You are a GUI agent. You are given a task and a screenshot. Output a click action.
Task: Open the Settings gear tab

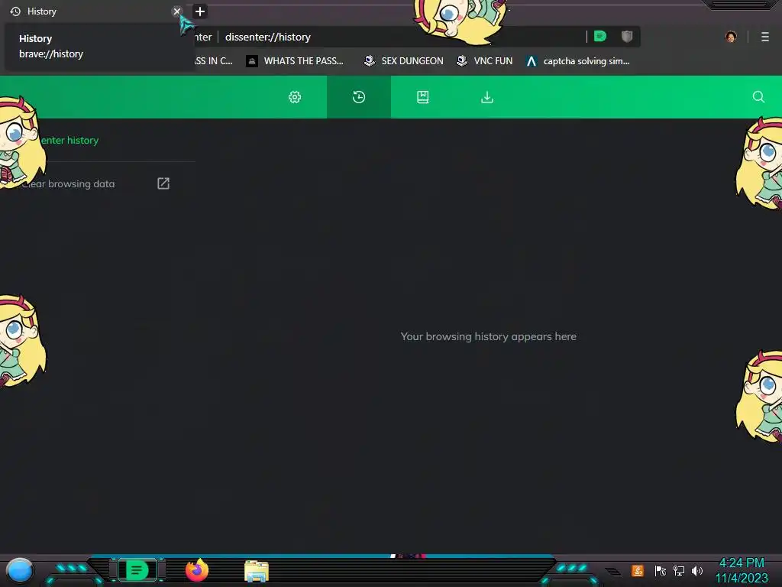295,97
